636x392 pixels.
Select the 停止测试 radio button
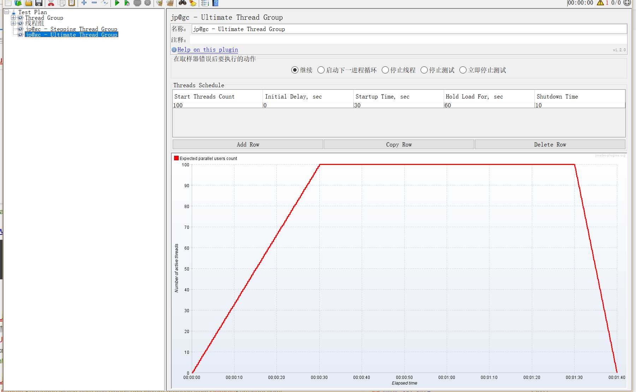[424, 70]
